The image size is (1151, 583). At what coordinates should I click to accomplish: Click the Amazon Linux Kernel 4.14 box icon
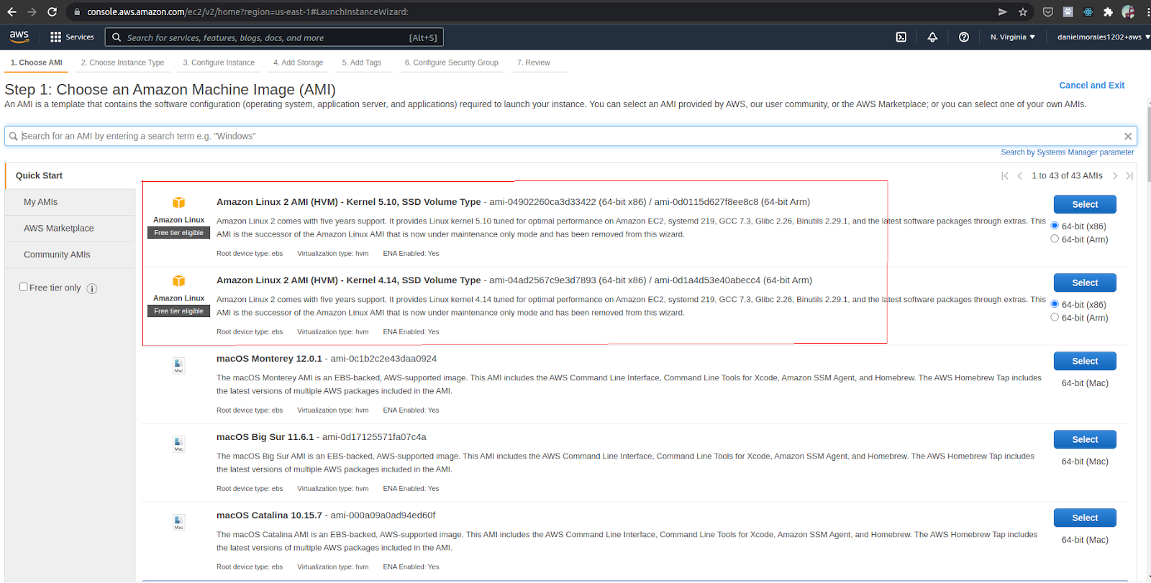(178, 281)
